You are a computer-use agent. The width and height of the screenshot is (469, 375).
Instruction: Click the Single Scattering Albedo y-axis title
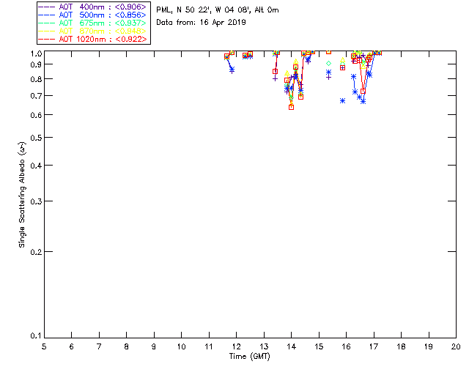point(22,196)
